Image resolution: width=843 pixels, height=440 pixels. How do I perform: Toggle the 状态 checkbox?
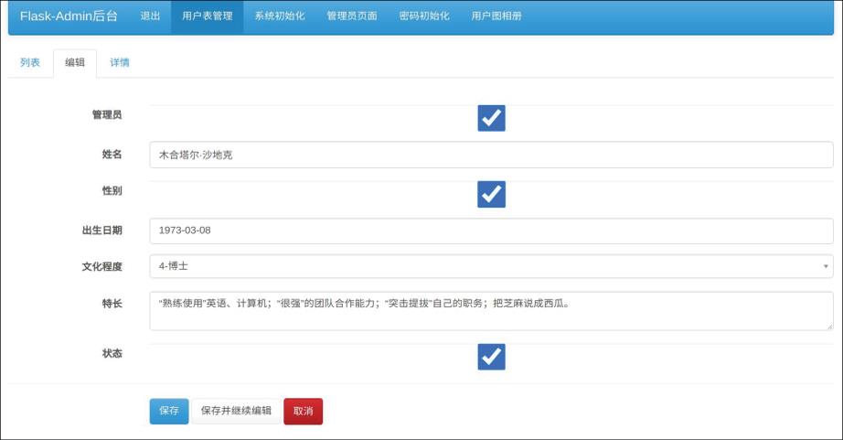491,357
